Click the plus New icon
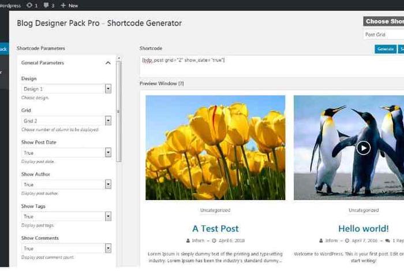Screen dimensions: 404x271 point(63,5)
